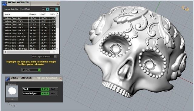
Task: Select the White Gold:10KX1 row
Action: click(30, 40)
